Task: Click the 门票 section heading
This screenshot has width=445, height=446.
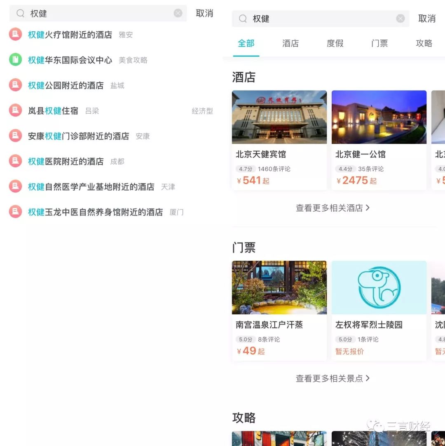Action: pos(244,248)
